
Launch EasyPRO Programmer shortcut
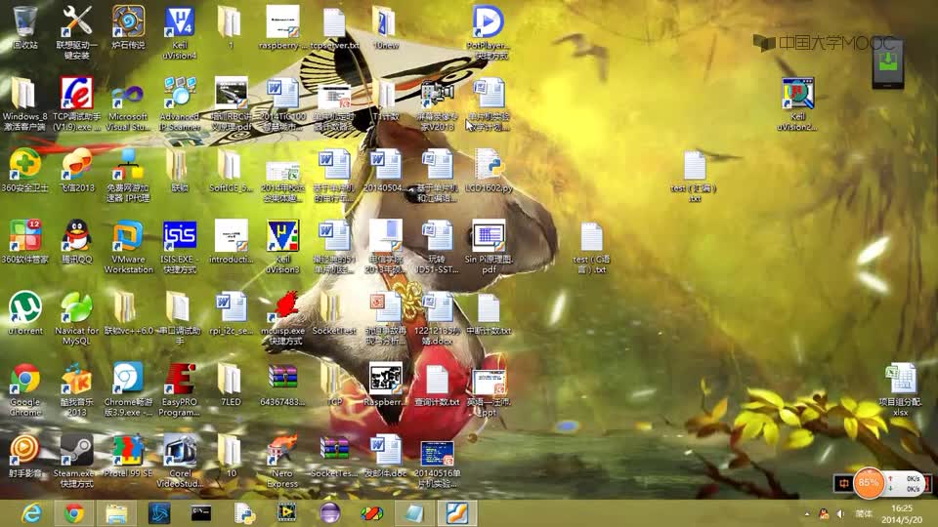point(180,389)
